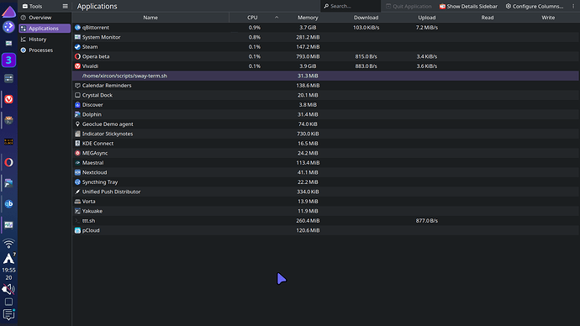Select the Geoclue Demo agent icon
The width and height of the screenshot is (580, 326).
pos(77,124)
